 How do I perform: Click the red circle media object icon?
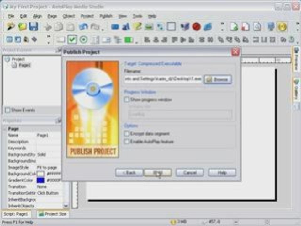coord(196,26)
